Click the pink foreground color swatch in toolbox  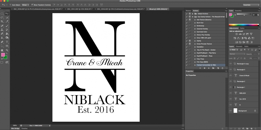pos(3,55)
